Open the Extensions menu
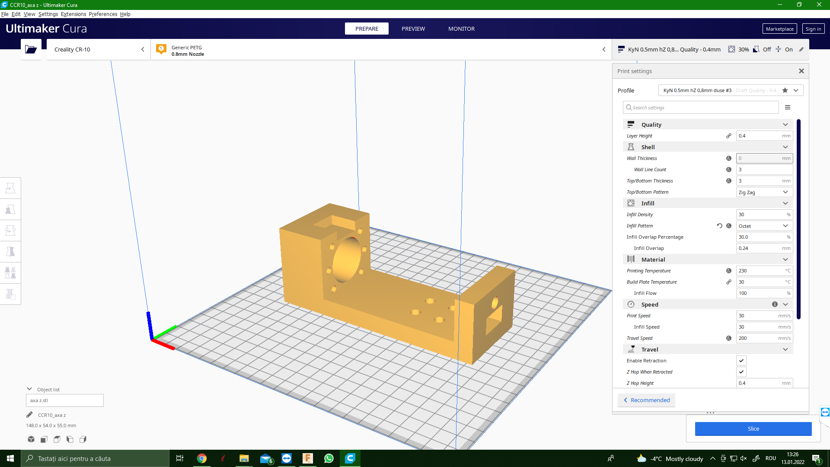Image resolution: width=830 pixels, height=467 pixels. coord(73,14)
